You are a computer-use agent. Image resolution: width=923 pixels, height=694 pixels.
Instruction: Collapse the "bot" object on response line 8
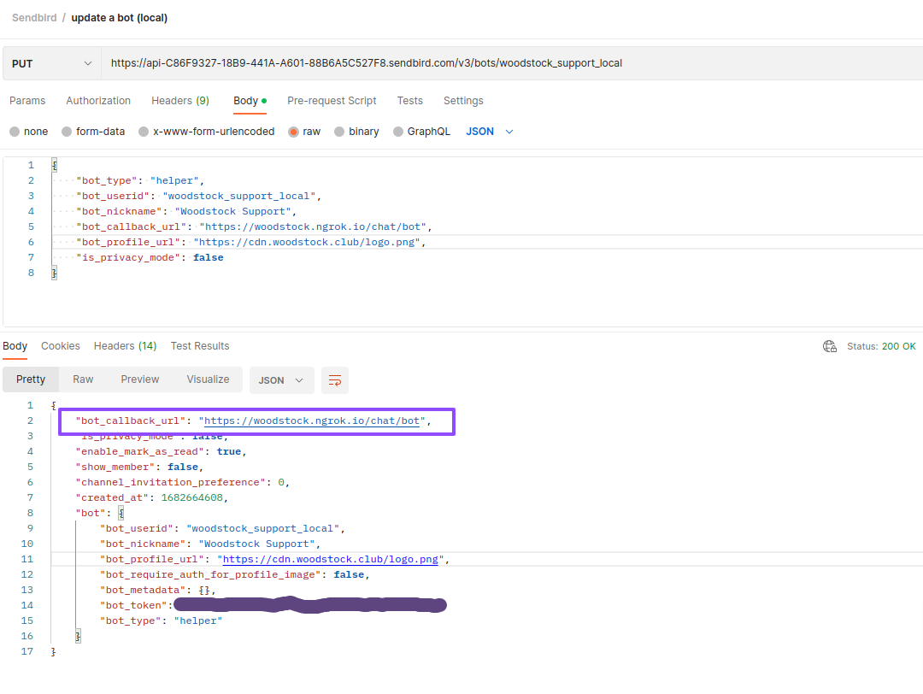pos(121,514)
